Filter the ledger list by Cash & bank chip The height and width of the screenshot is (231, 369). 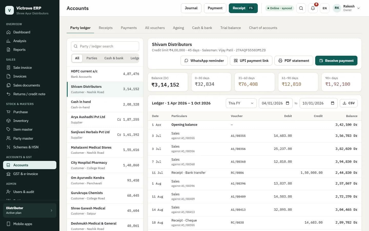click(x=114, y=58)
